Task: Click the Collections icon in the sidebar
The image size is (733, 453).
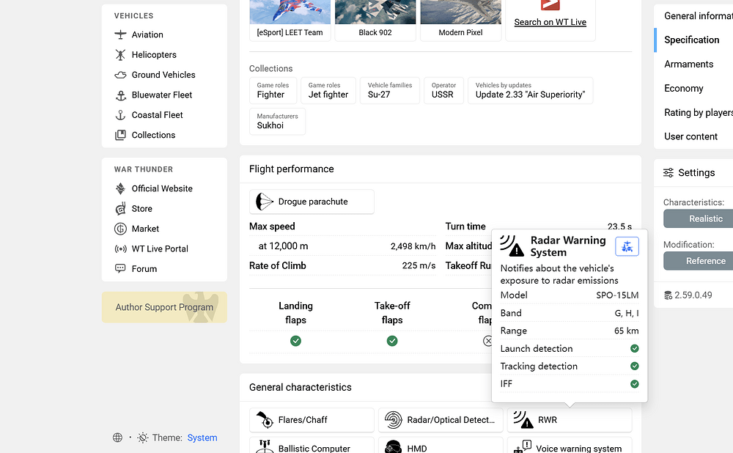Action: pyautogui.click(x=120, y=135)
